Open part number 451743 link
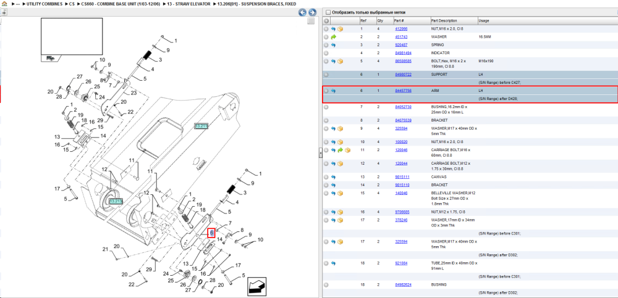618x298 pixels. pyautogui.click(x=401, y=37)
